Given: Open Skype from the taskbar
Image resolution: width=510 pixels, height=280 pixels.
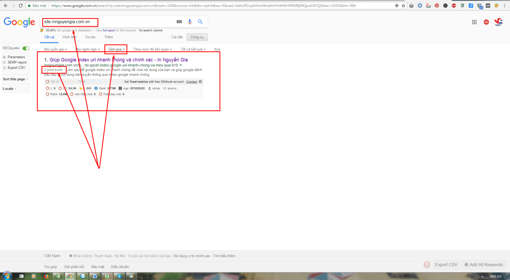Looking at the screenshot, I should (x=119, y=276).
